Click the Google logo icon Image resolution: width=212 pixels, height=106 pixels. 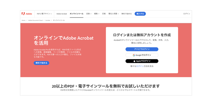coord(134,55)
